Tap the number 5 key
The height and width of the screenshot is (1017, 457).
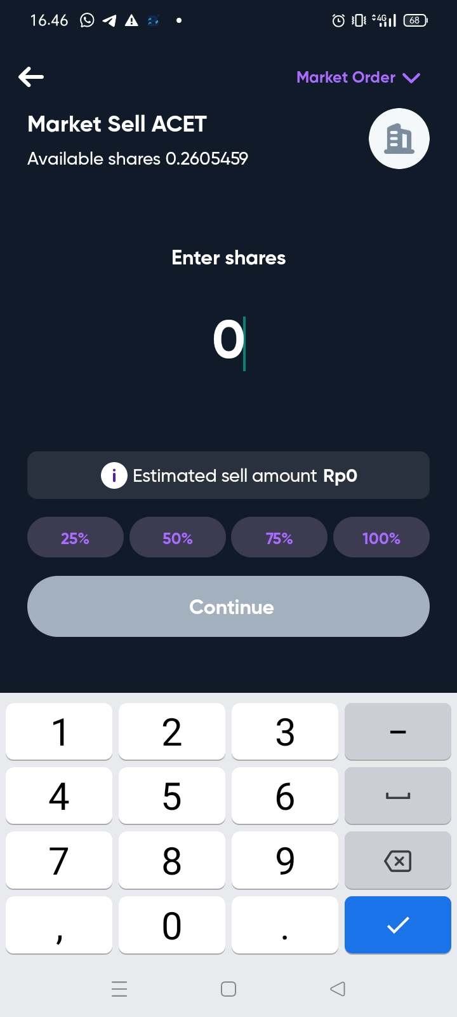(x=172, y=796)
